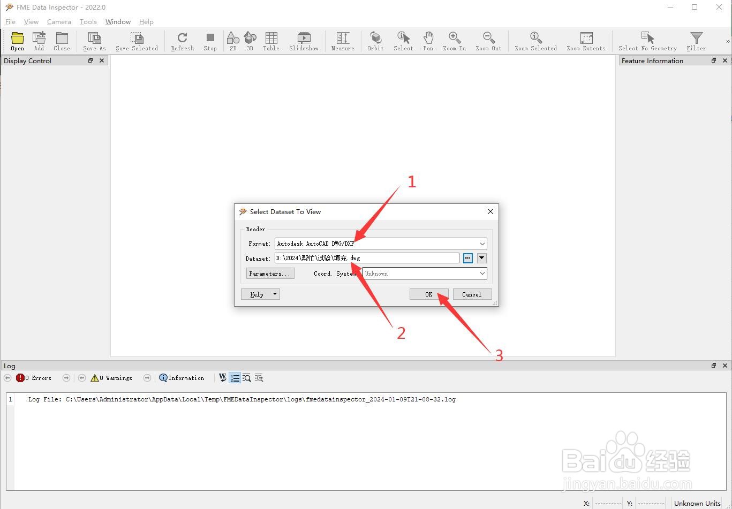Open the Table view icon
This screenshot has width=732, height=509.
[271, 41]
